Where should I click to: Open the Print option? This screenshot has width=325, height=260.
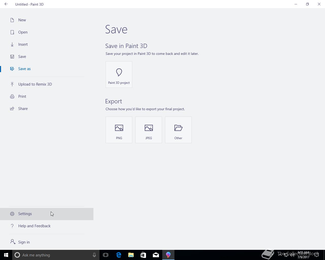coord(47,96)
